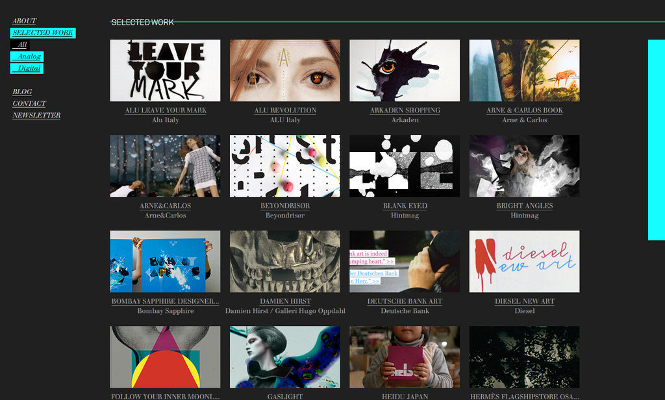The height and width of the screenshot is (400, 665).
Task: Open the NEWSLETTER link
Action: [36, 116]
